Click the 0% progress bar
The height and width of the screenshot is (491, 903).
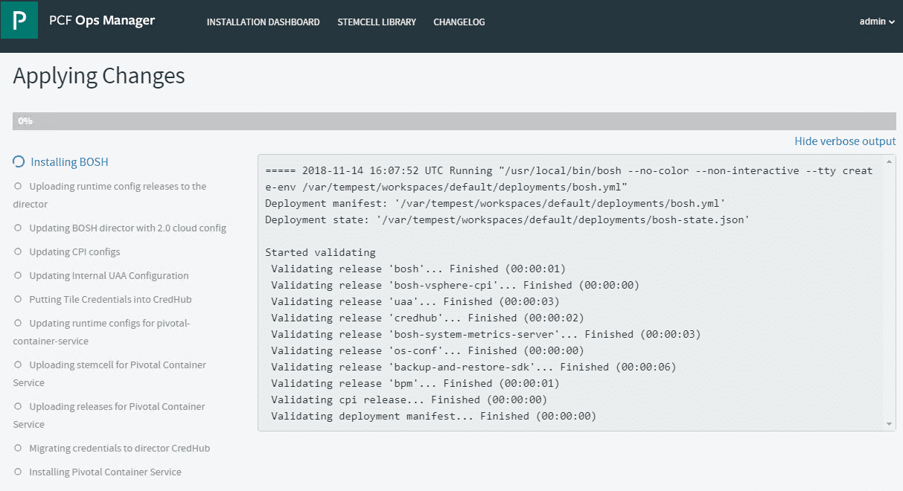coord(454,121)
